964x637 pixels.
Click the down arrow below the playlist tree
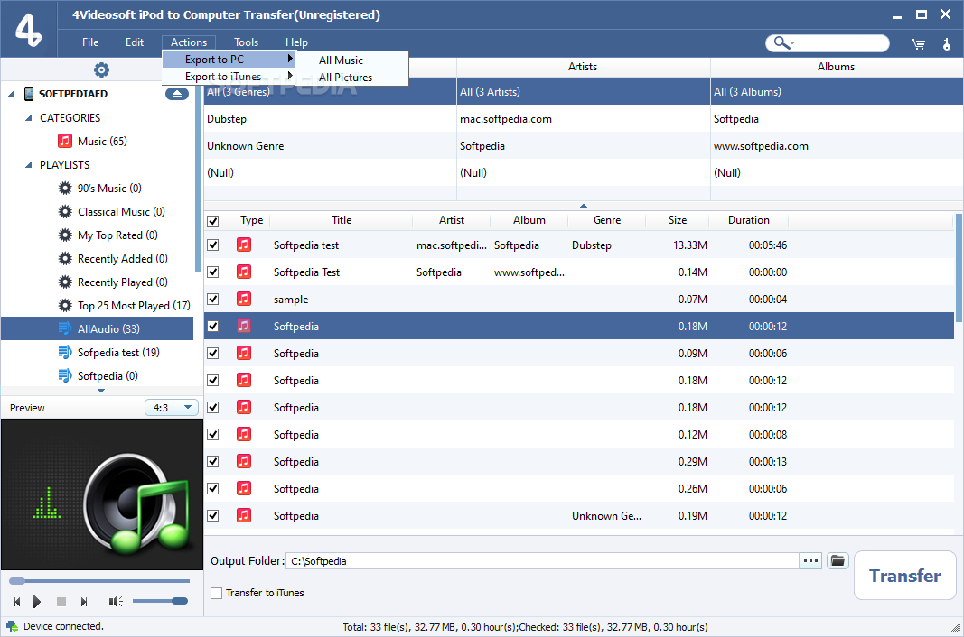101,391
